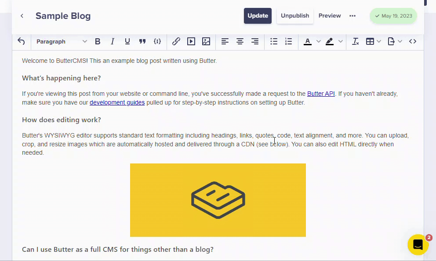436x261 pixels.
Task: Apply blockquote formatting
Action: [142, 41]
